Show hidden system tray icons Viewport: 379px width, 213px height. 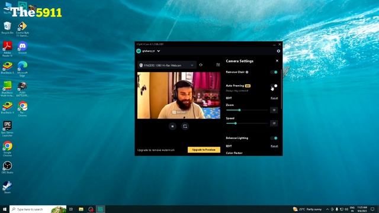pos(327,209)
